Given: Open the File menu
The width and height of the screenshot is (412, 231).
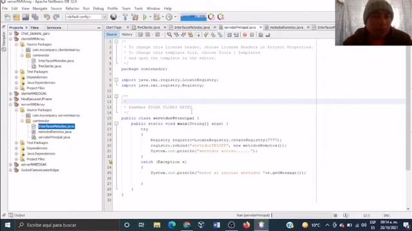Looking at the screenshot, I should point(5,8).
